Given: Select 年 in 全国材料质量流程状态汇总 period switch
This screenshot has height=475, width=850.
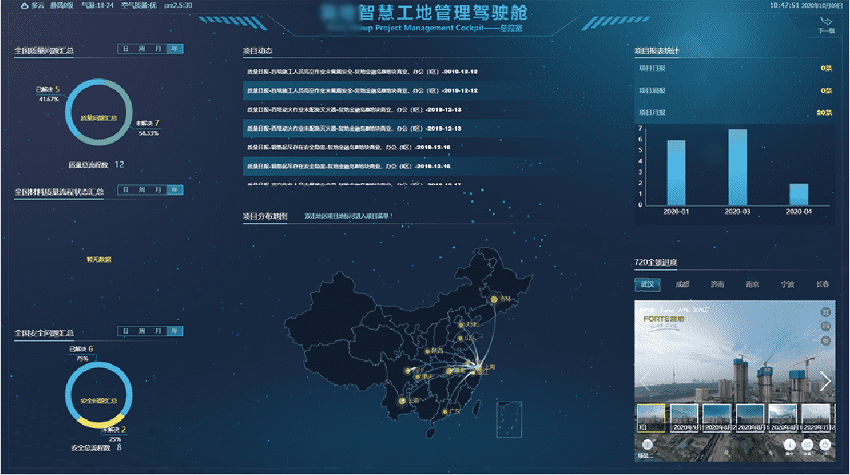Looking at the screenshot, I should pyautogui.click(x=175, y=190).
